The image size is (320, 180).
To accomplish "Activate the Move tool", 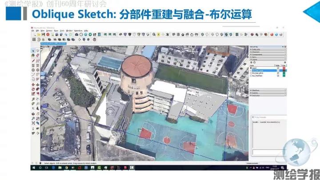I will (x=33, y=84).
